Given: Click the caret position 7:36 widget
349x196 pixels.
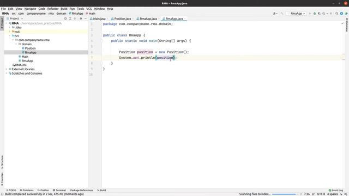Looking at the screenshot, I should [306, 194].
